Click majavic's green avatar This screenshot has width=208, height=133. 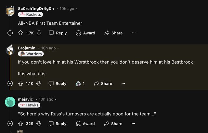point(10,102)
